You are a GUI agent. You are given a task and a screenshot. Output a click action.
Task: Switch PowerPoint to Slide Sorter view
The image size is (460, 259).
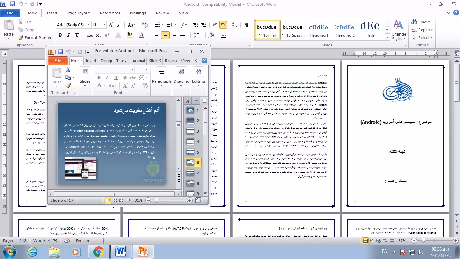coord(115,200)
